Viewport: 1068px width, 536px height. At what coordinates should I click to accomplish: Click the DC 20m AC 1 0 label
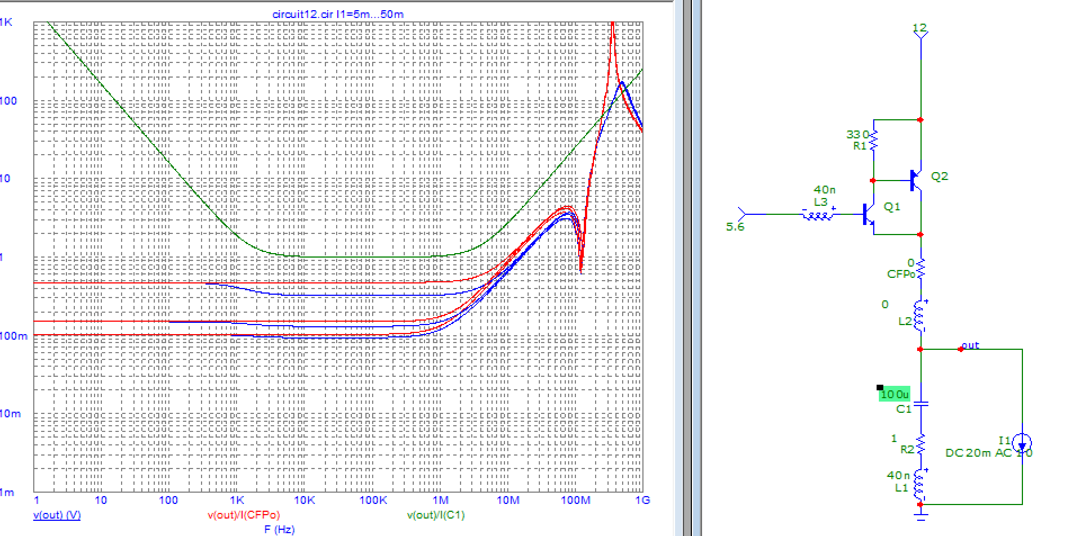(989, 453)
